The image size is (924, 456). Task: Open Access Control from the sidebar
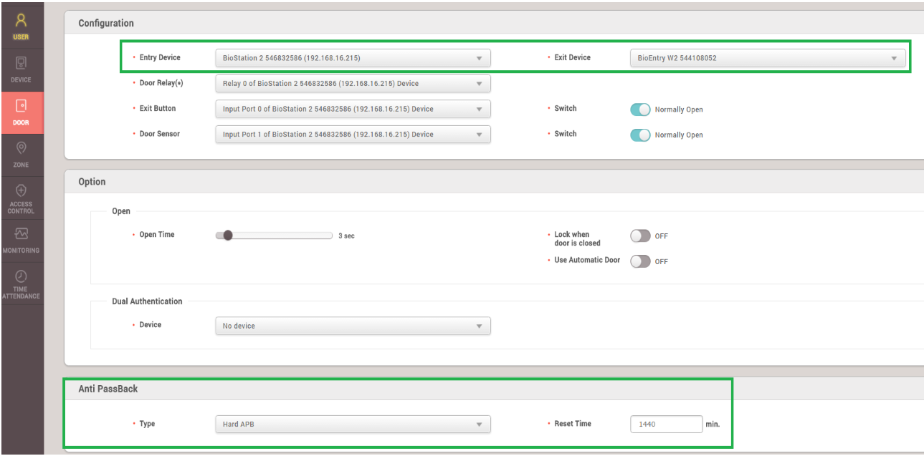[21, 198]
